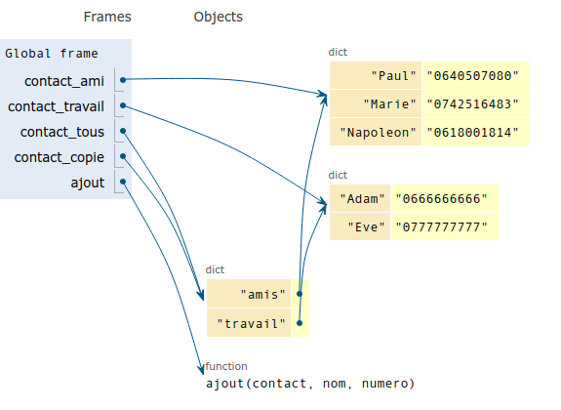
Task: Click the contact_ami pointer dot
Action: [x=123, y=80]
